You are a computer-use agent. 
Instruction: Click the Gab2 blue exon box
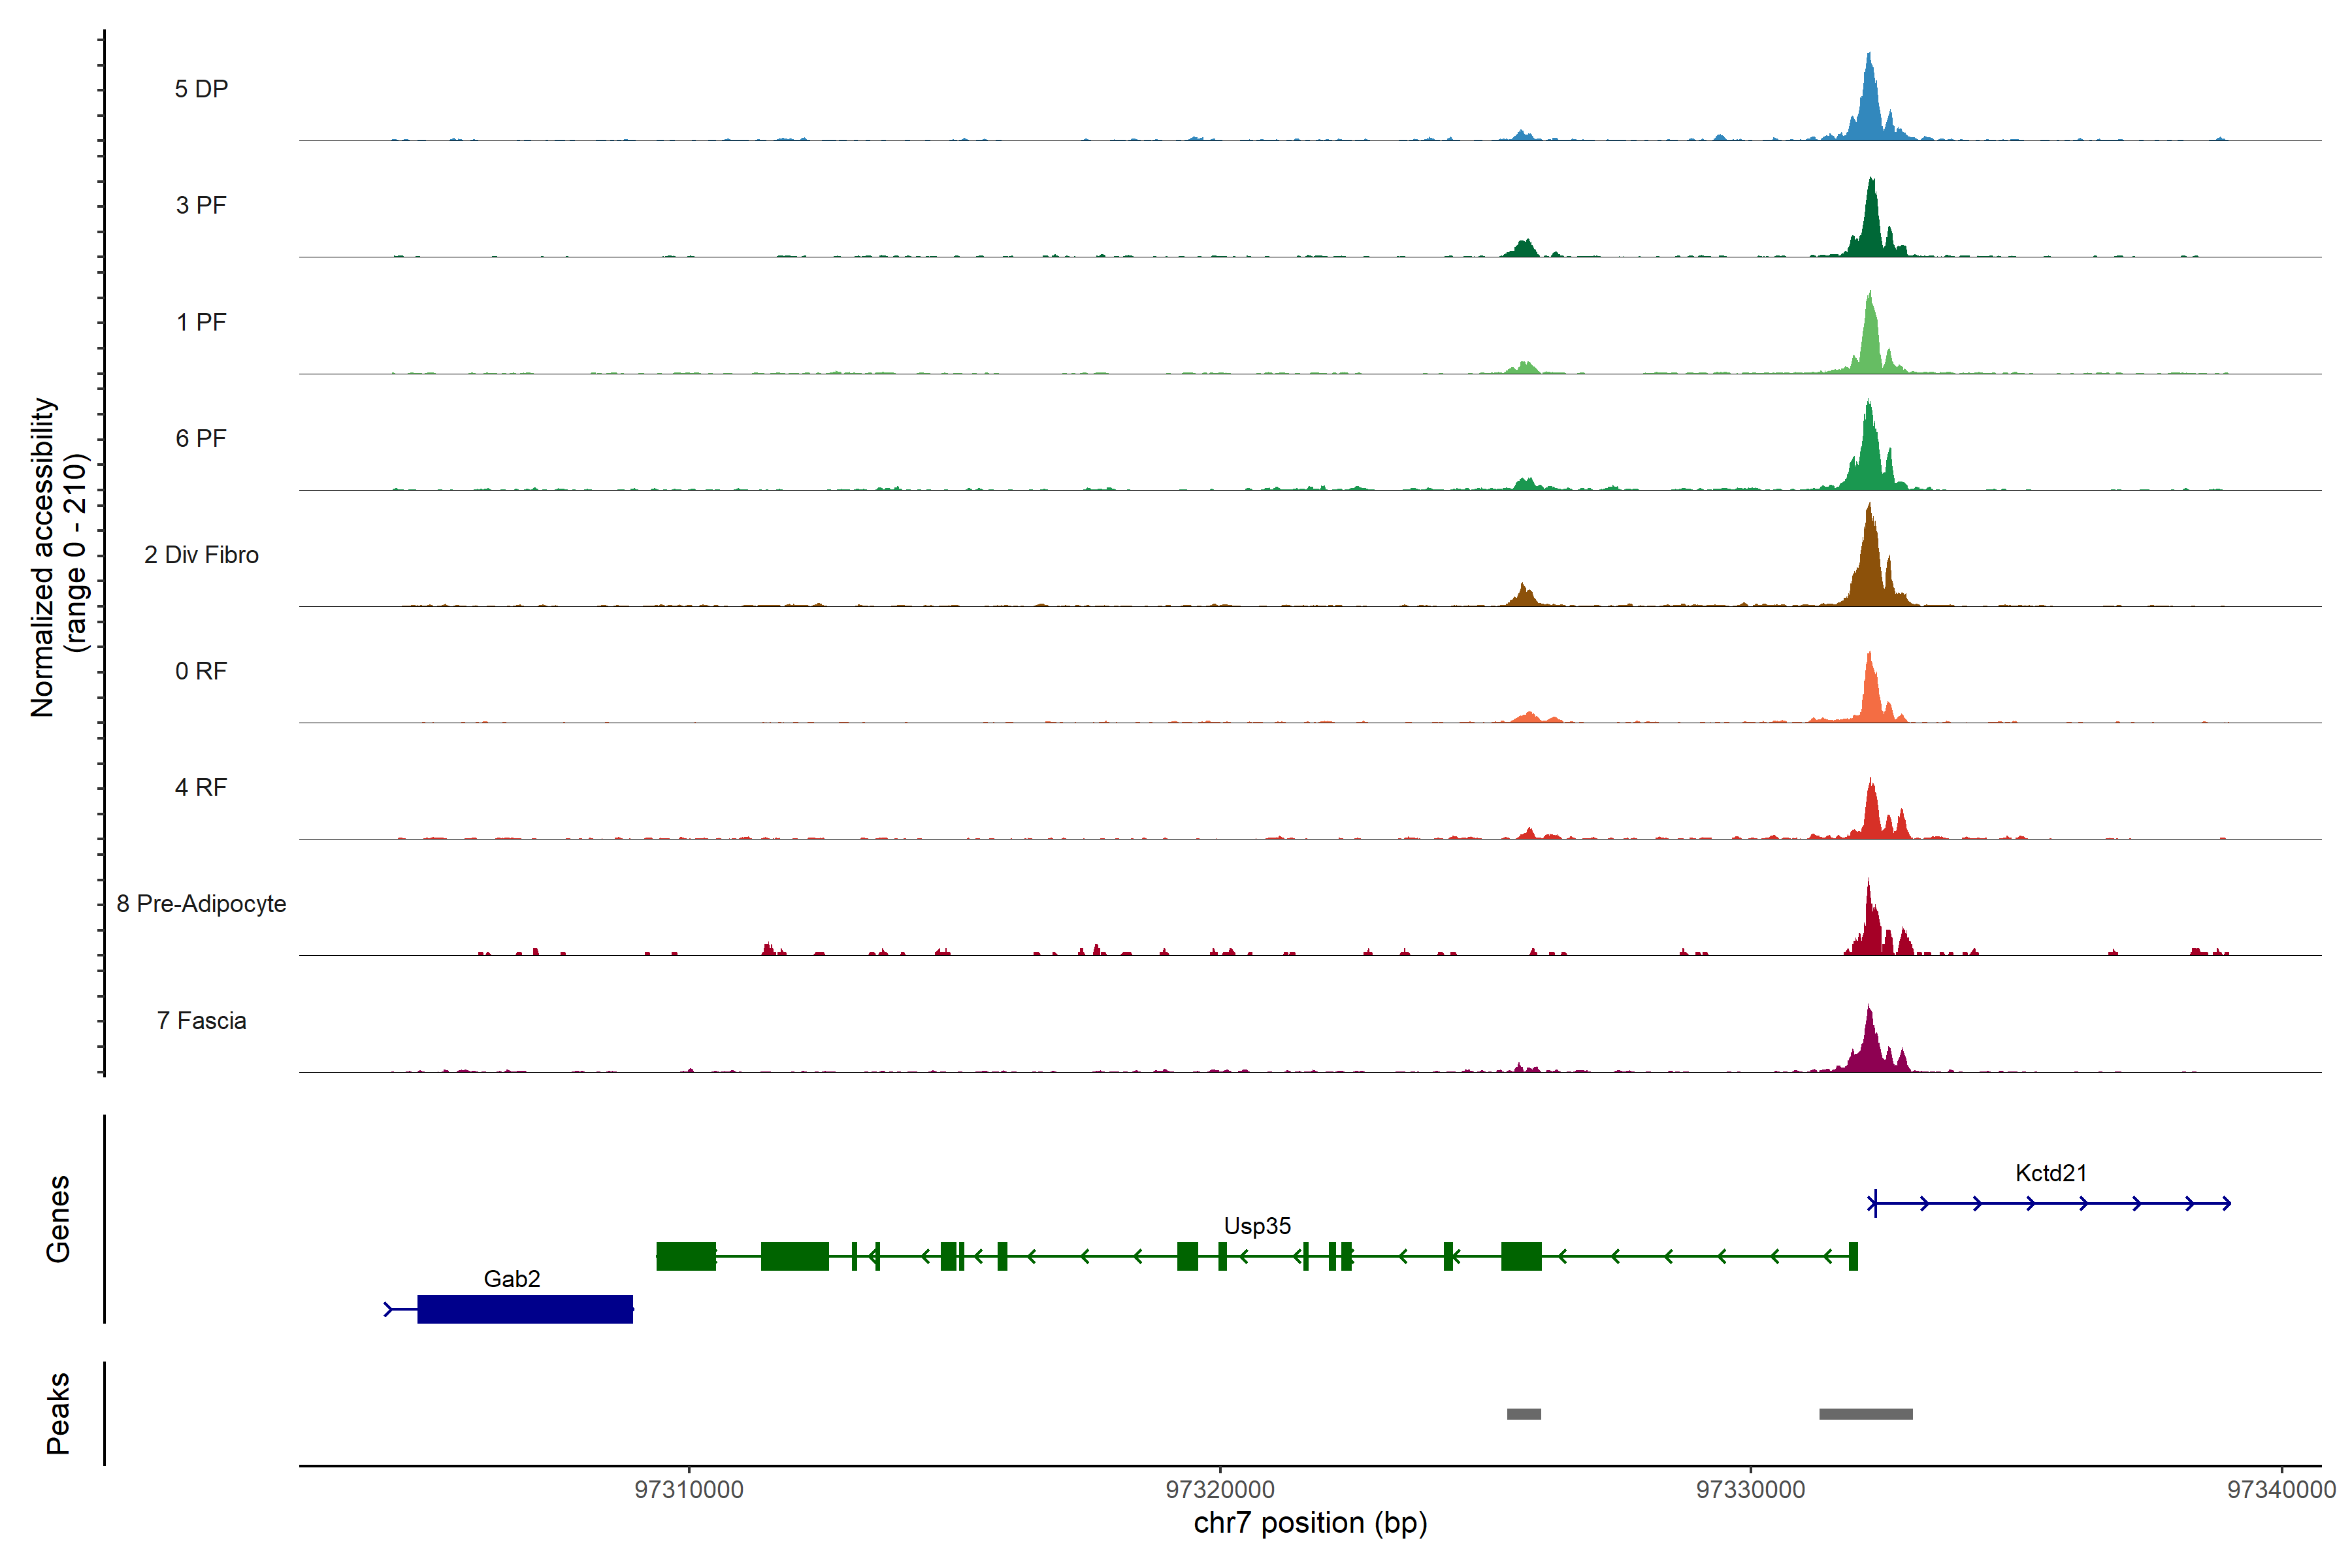[x=524, y=1309]
